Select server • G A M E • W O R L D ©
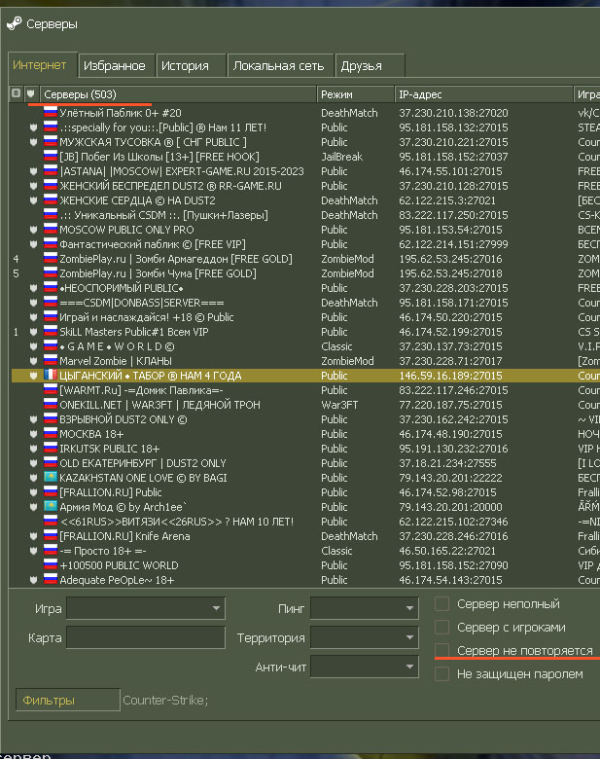600x759 pixels. [117, 346]
